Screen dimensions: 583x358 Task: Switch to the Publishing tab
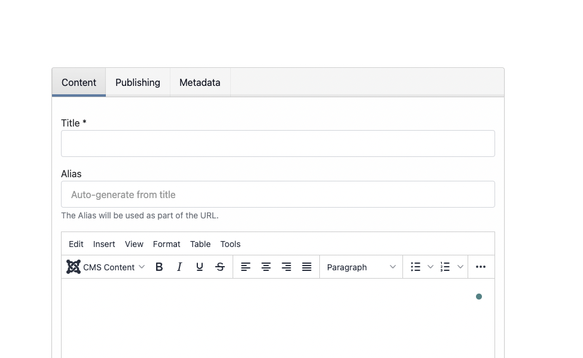[138, 82]
